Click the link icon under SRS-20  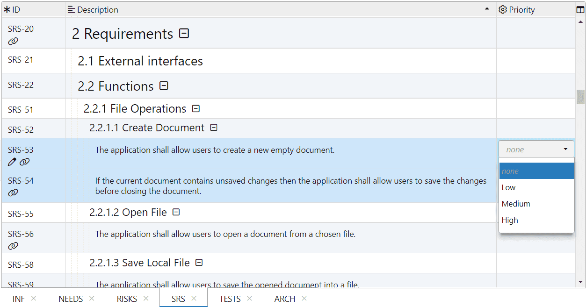click(x=13, y=41)
